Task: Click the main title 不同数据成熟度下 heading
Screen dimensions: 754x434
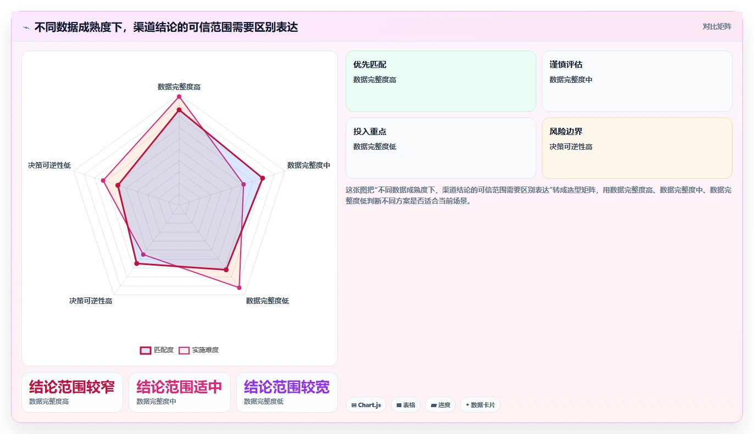Action: pyautogui.click(x=166, y=27)
